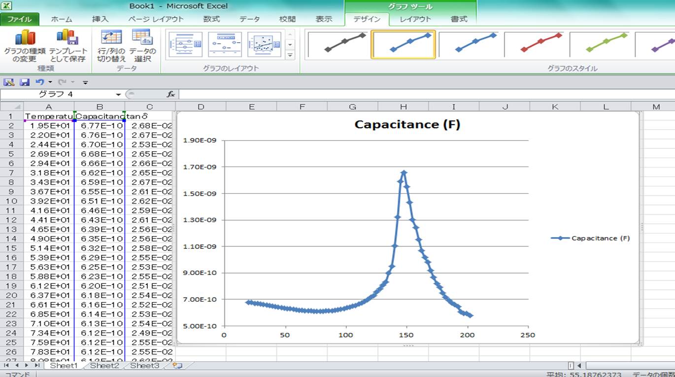Click the Change Chart Type (グラフの種類の変更) icon

[x=25, y=45]
